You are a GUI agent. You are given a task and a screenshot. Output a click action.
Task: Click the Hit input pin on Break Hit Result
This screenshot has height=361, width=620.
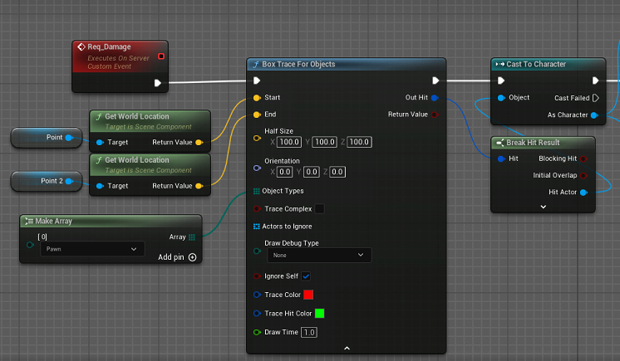click(x=501, y=159)
